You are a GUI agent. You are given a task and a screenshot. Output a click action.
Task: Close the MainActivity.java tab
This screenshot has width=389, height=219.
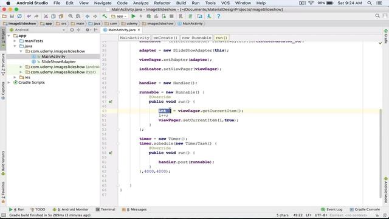click(x=139, y=30)
